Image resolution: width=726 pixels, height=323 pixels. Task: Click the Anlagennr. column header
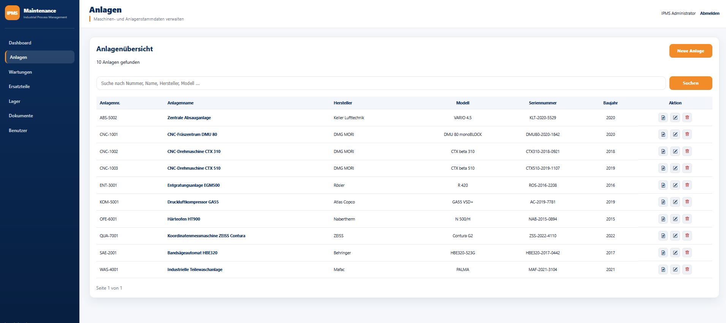point(110,103)
